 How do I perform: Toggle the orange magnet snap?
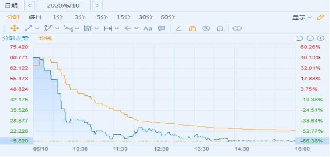pyautogui.click(x=192, y=28)
